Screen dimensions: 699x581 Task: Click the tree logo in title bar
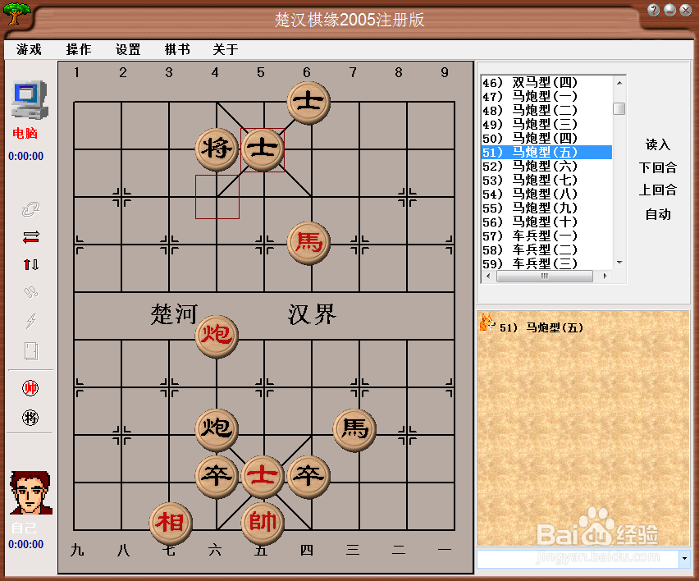coord(17,13)
